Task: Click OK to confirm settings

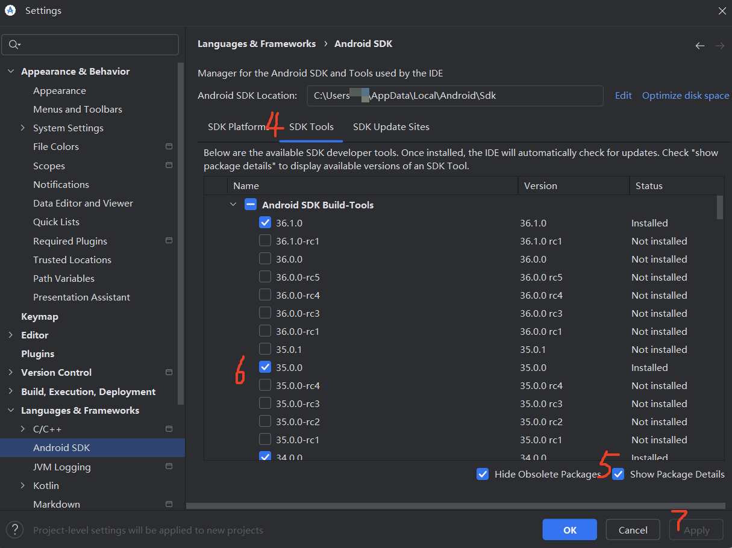Action: (x=569, y=530)
